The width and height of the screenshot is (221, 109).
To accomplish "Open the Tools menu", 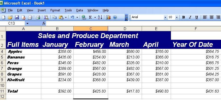I will click(x=68, y=10).
